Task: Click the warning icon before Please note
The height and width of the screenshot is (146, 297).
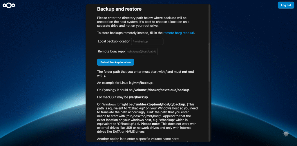Action: click(x=138, y=124)
